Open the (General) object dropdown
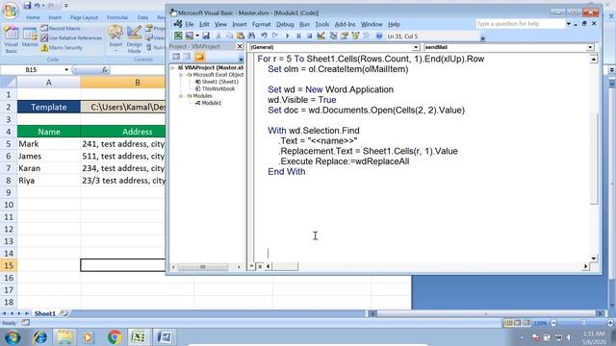616x346 pixels. point(416,47)
